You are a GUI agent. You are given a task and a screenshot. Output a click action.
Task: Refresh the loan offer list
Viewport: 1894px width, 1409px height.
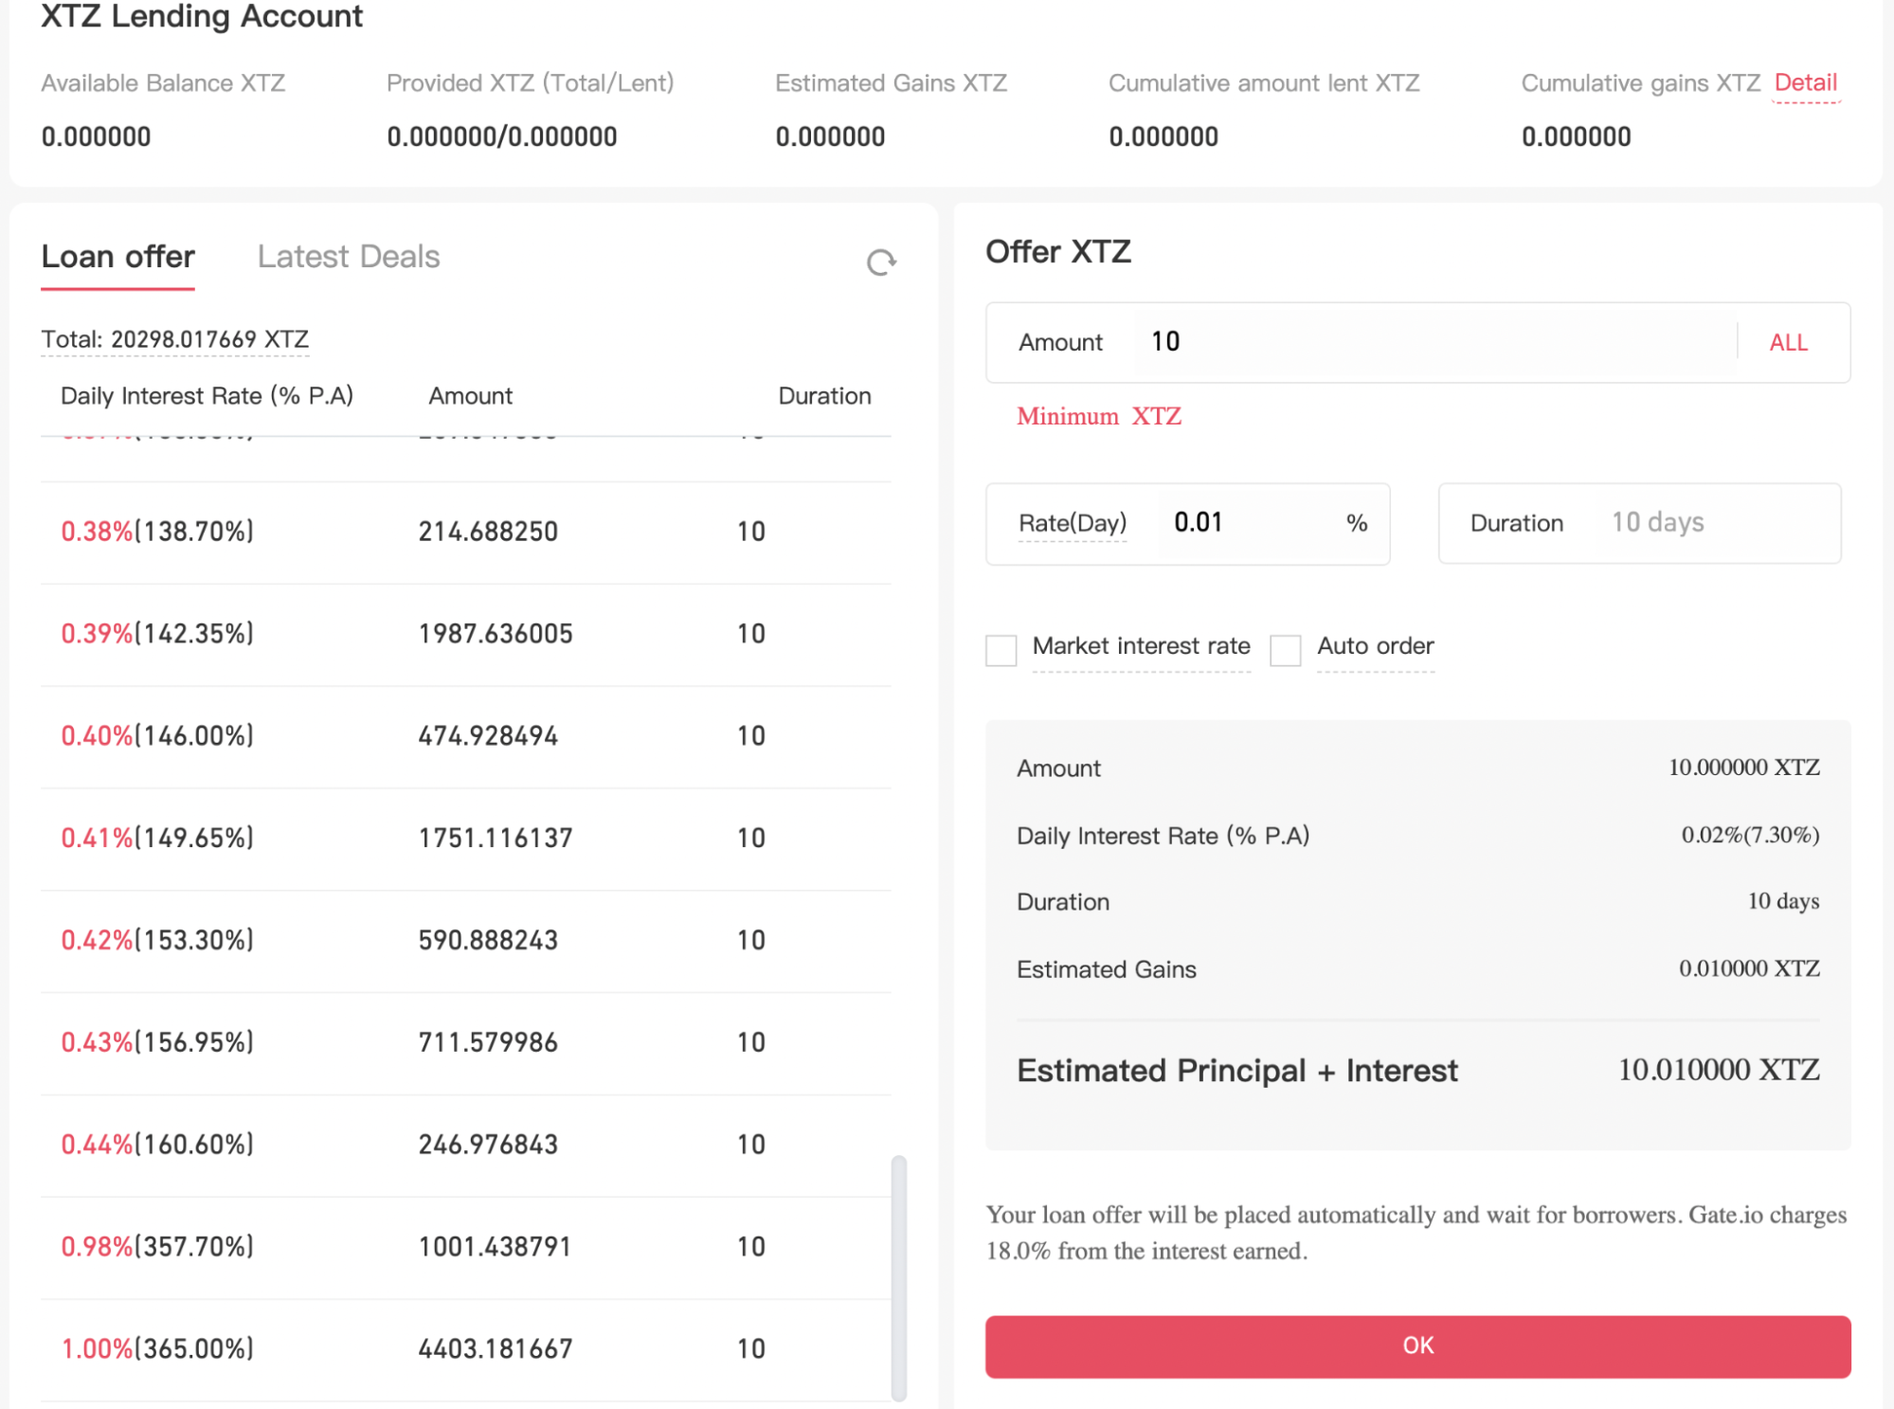point(880,262)
